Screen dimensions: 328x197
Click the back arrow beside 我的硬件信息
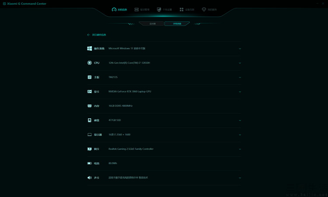pos(88,35)
